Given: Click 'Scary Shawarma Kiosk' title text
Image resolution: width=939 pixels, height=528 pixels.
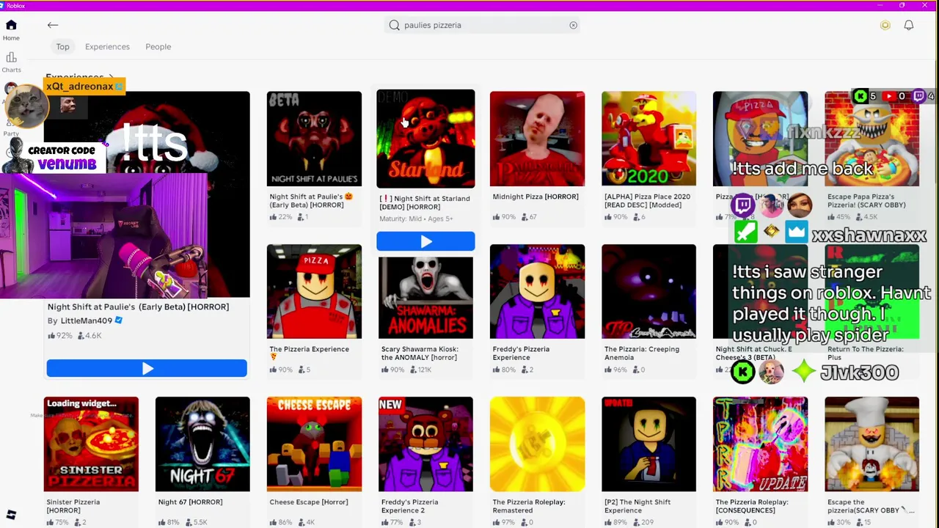Looking at the screenshot, I should click(x=420, y=353).
